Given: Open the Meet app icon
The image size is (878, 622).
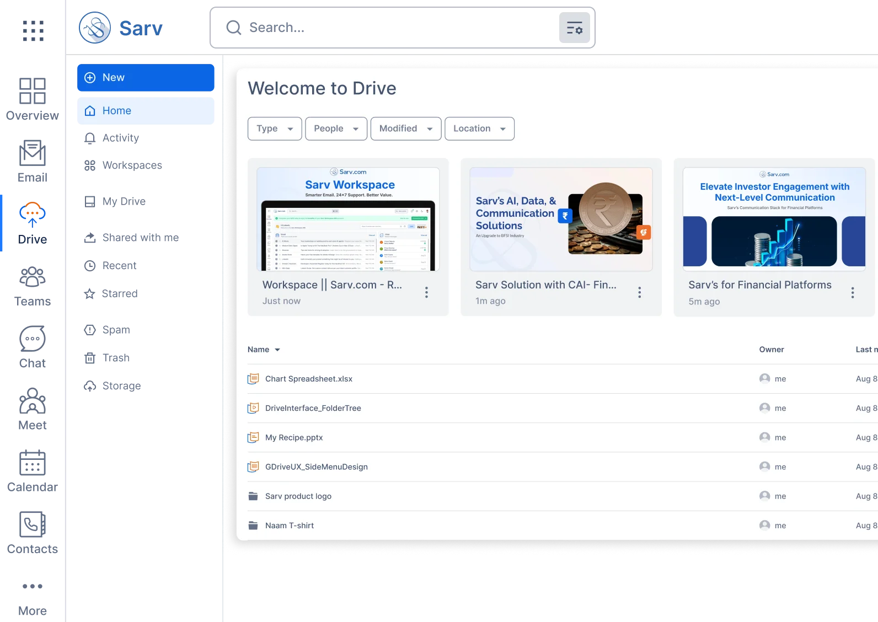Looking at the screenshot, I should click(x=33, y=401).
